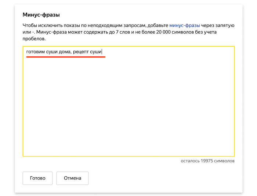Click the number 19975 in the counter
Screen dimensions: 257x196
(x=208, y=161)
